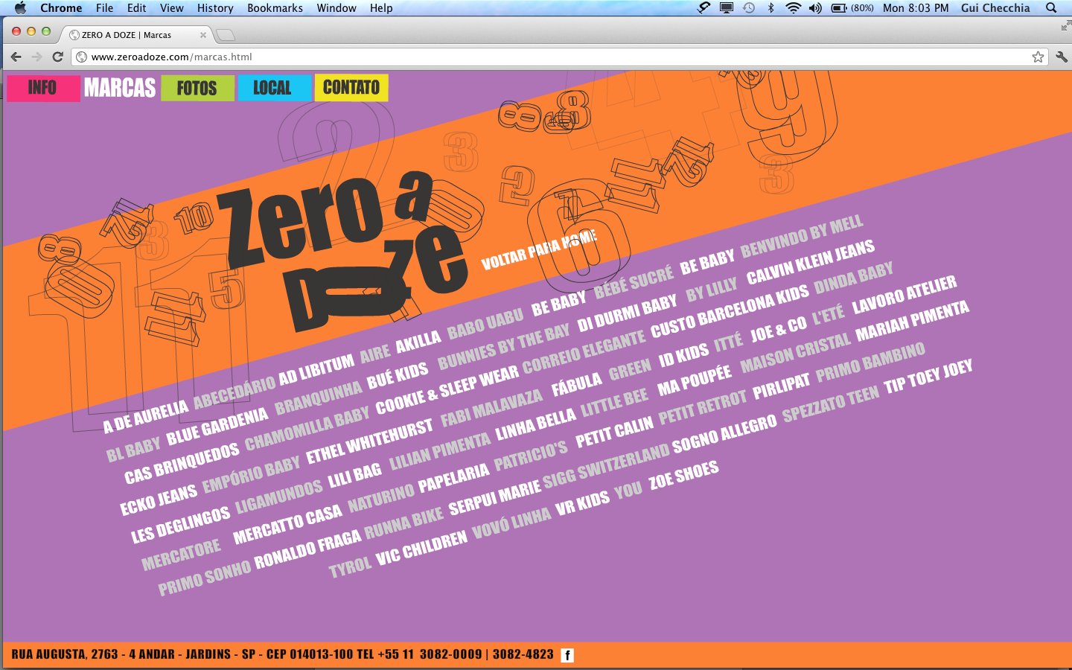Open the TIP TOEY JOEY brand
1072x670 pixels.
[928, 376]
